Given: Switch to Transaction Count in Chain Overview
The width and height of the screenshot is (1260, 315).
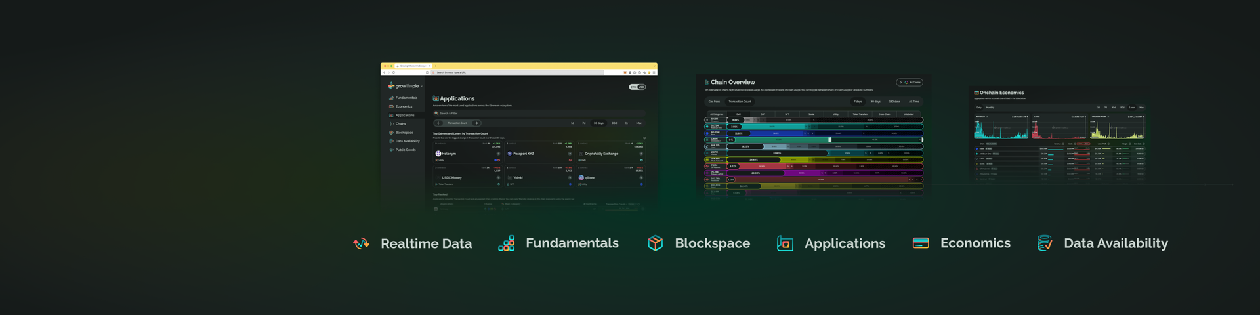Looking at the screenshot, I should [740, 102].
